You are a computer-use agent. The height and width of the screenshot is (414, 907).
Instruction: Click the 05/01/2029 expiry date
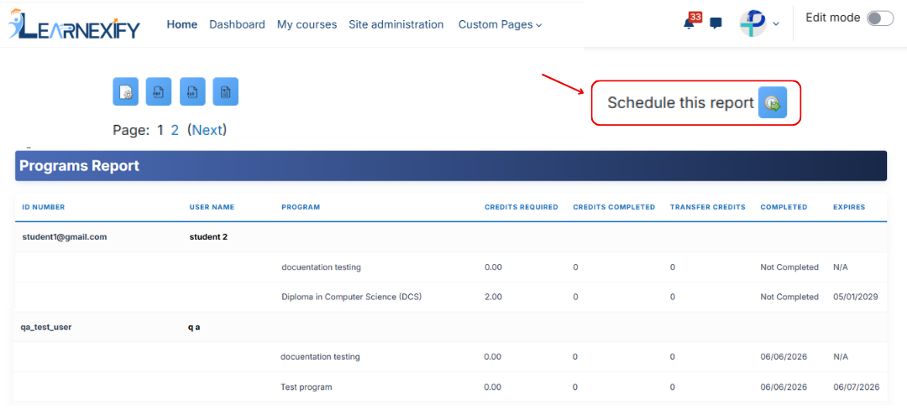856,298
